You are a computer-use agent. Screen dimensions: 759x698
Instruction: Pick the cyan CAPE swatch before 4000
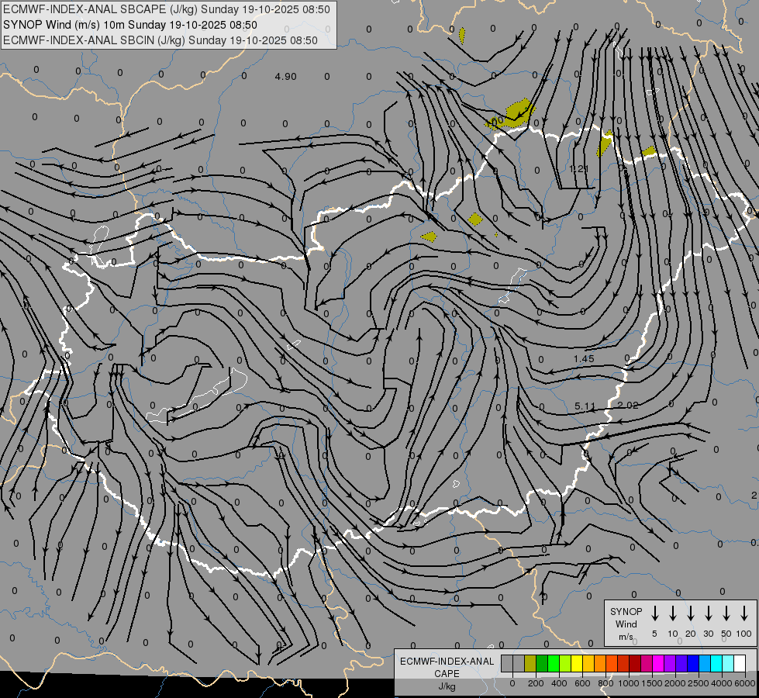pos(716,664)
